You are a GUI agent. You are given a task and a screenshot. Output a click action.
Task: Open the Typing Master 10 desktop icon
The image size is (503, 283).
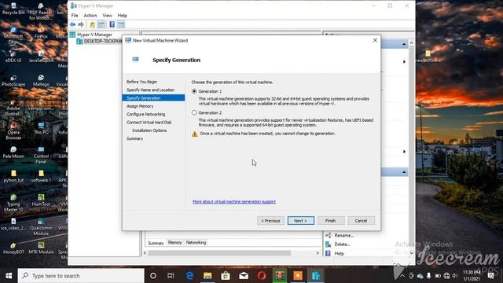(13, 203)
